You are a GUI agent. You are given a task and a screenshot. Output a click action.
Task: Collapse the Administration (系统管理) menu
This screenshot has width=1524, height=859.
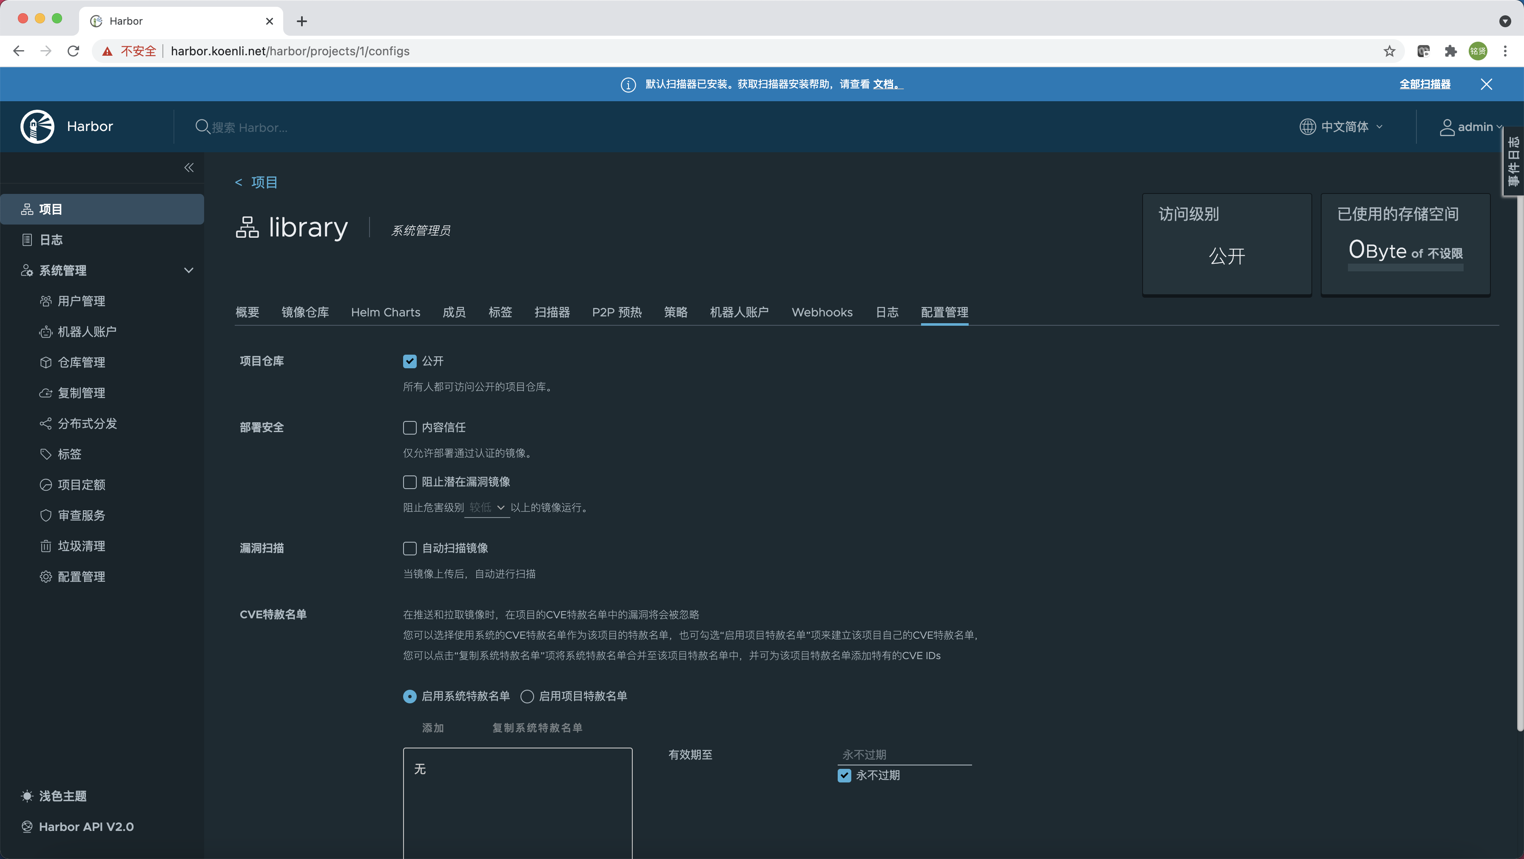[189, 270]
